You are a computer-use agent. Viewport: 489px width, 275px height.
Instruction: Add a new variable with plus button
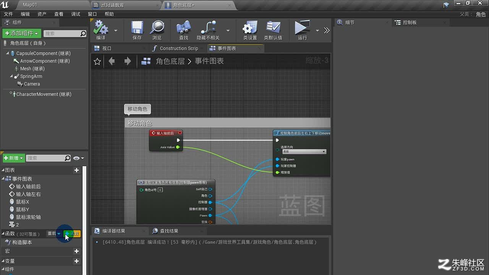pos(76,261)
